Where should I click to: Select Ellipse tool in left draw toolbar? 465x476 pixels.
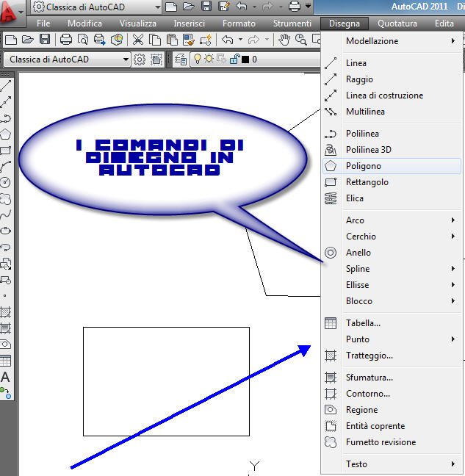tap(5, 231)
